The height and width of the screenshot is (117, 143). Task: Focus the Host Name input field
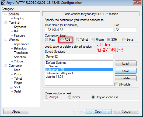[x=79, y=30]
